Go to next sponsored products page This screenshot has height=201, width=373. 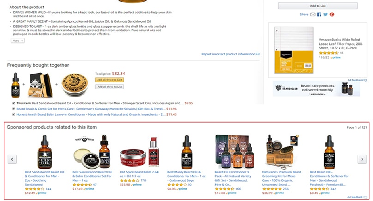click(x=362, y=159)
